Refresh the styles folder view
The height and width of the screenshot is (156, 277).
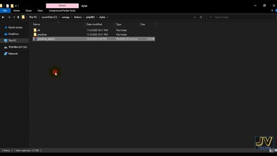201,17
